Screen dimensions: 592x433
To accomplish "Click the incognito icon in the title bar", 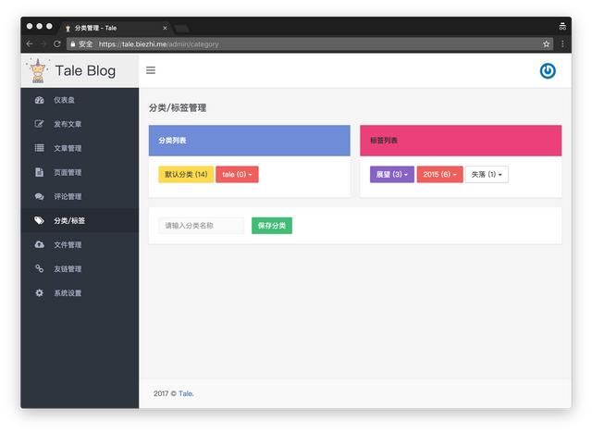I will [562, 27].
